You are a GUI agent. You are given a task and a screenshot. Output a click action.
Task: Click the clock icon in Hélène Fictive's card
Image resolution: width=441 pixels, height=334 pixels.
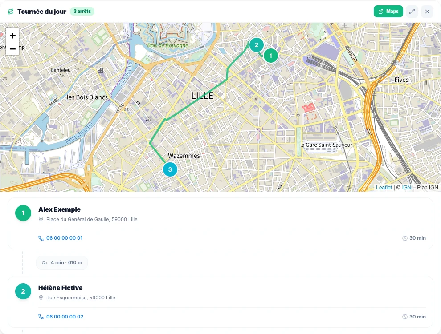pos(405,317)
